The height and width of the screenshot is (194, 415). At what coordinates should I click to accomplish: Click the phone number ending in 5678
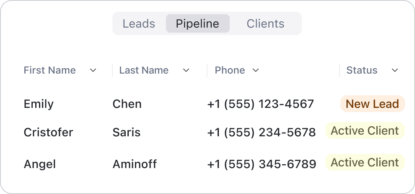coord(261,133)
